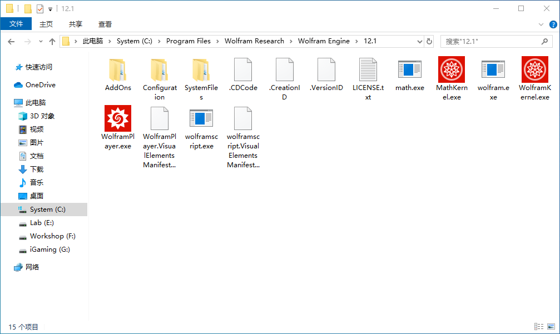560x334 pixels.
Task: Launch WolframPlayer.exe
Action: [x=117, y=119]
